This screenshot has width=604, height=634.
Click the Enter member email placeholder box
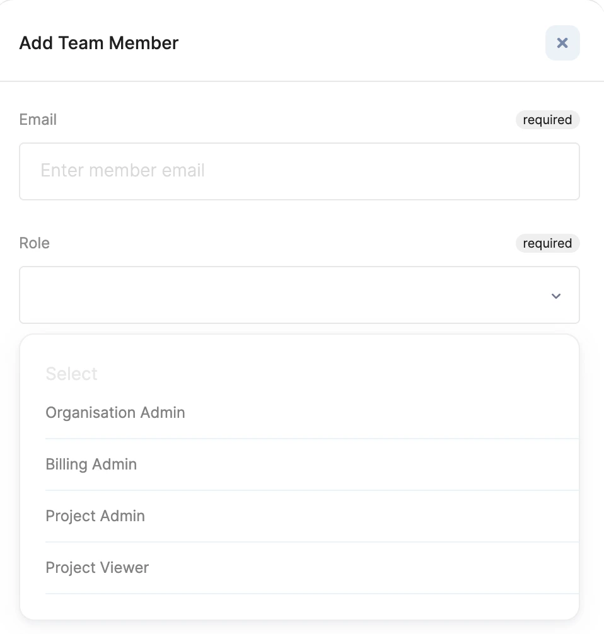point(299,171)
